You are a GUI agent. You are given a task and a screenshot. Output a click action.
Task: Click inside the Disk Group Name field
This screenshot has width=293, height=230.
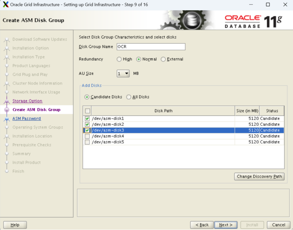pyautogui.click(x=151, y=47)
